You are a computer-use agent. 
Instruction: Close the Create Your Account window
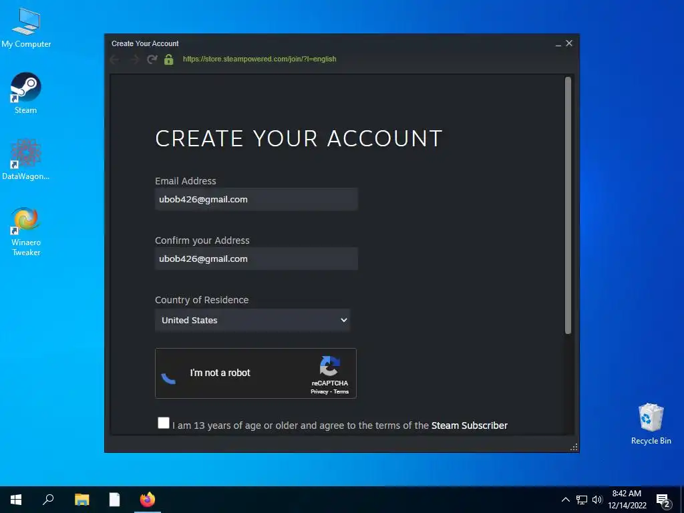(569, 43)
